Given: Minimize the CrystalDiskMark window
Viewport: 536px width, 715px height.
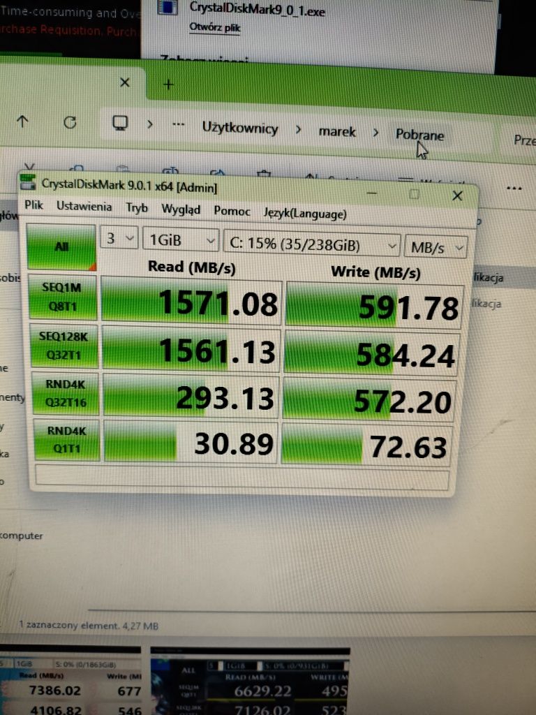Looking at the screenshot, I should (x=372, y=193).
